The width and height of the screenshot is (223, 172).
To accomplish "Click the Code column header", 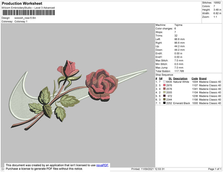I will (194, 79).
